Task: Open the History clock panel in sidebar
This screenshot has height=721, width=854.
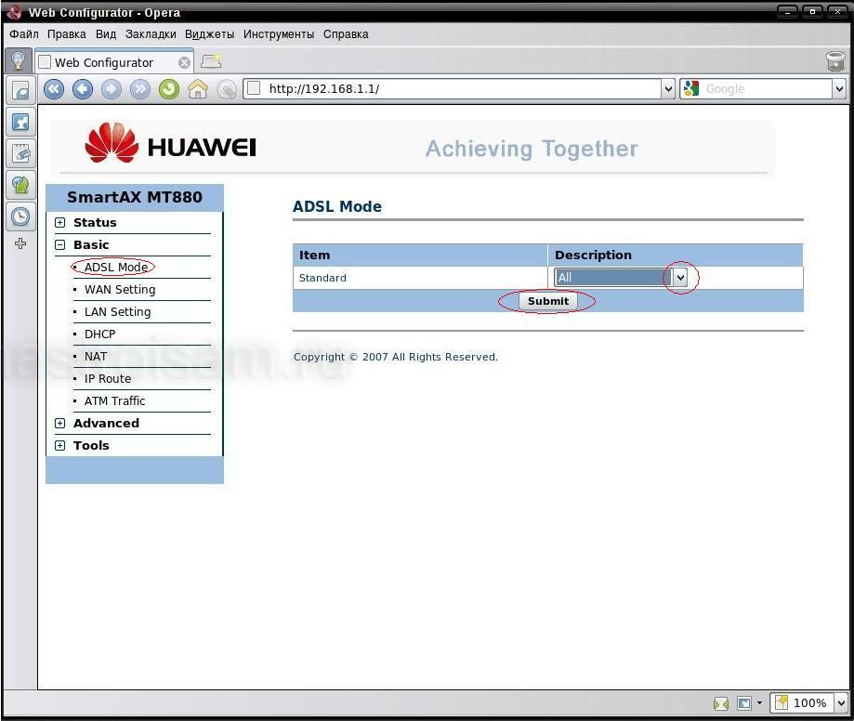Action: [20, 216]
